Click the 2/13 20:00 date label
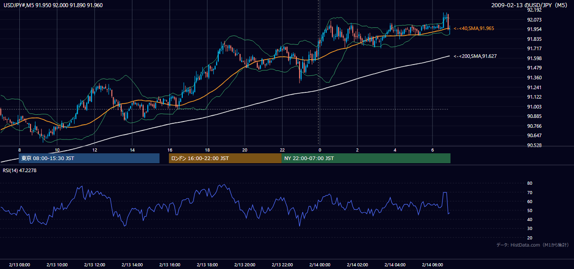 coord(244,265)
